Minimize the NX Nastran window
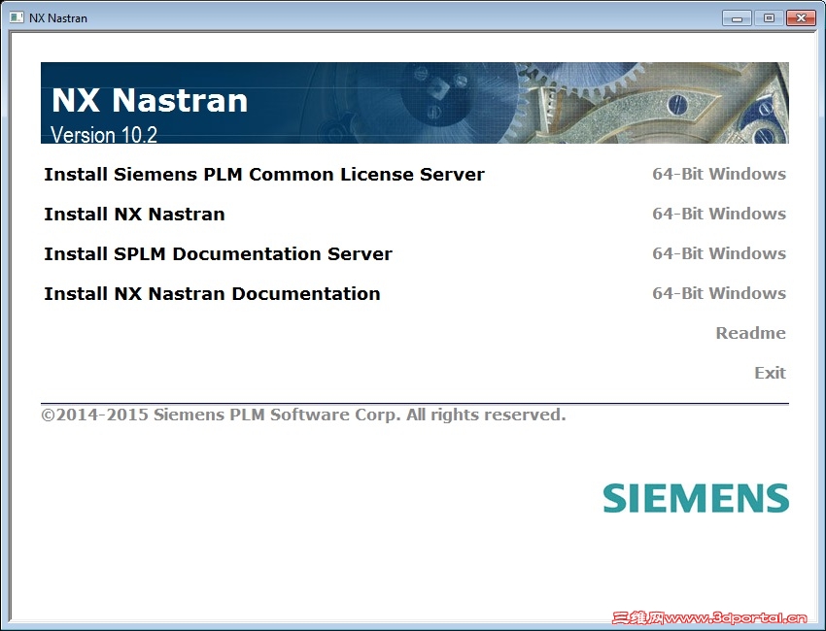 coord(737,18)
